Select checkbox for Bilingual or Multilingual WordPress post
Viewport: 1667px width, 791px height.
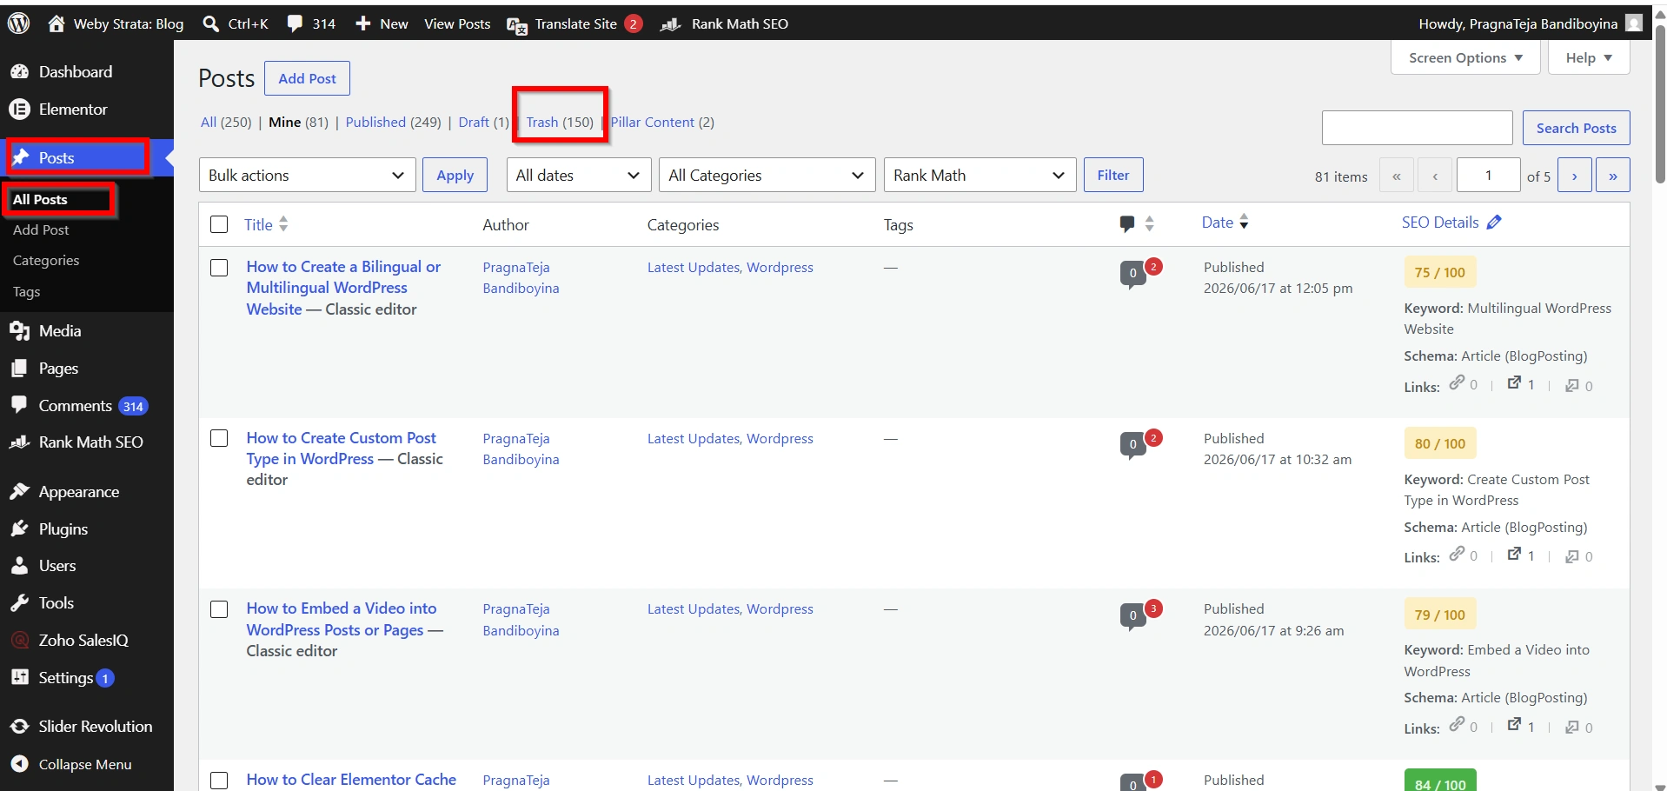click(219, 268)
